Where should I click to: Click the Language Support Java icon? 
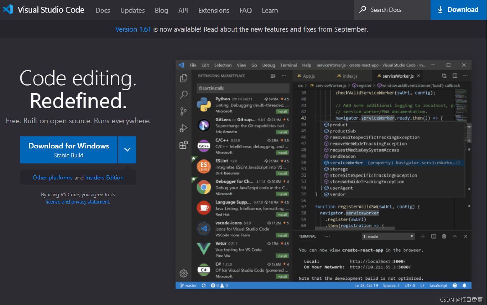tap(204, 208)
